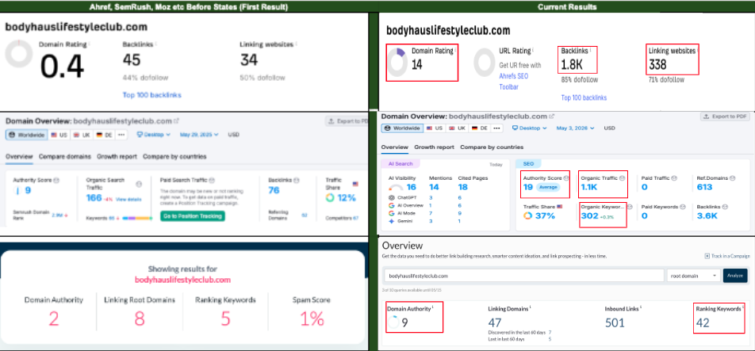Click the ChatGPT icon in AI Search

tap(391, 197)
